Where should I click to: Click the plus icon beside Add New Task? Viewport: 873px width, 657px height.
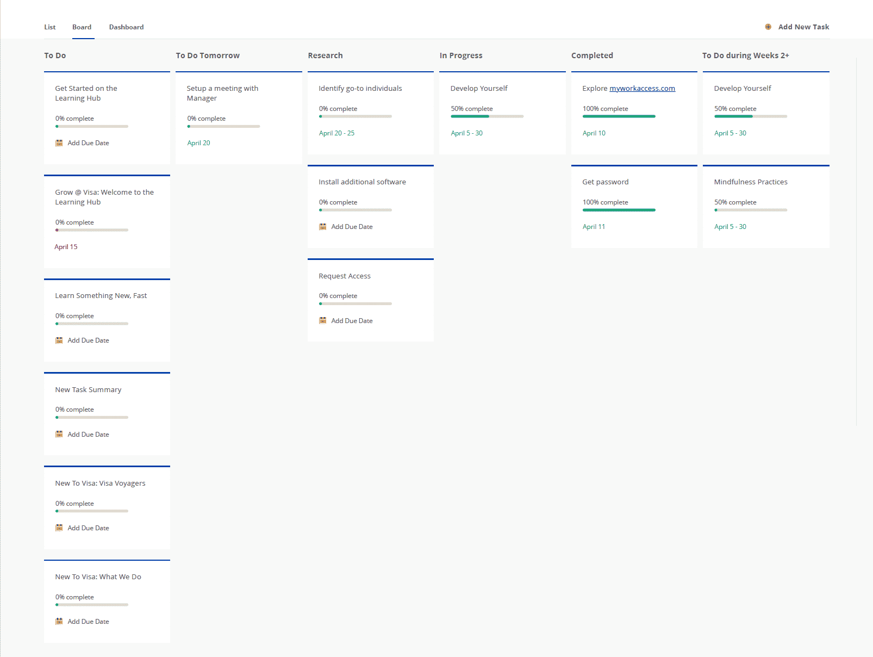point(768,27)
